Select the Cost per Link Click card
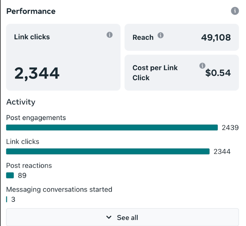246x226 pixels. (182, 72)
